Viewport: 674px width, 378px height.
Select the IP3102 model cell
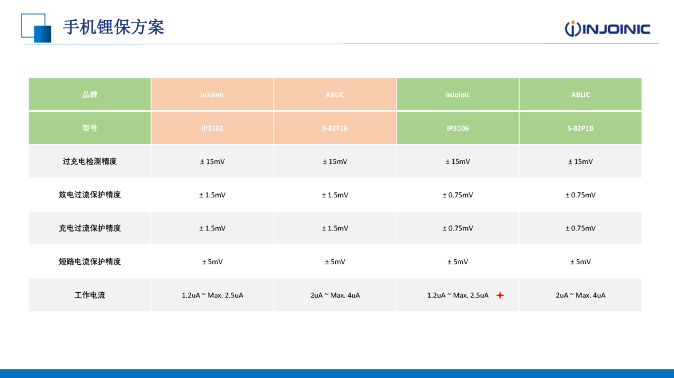212,128
